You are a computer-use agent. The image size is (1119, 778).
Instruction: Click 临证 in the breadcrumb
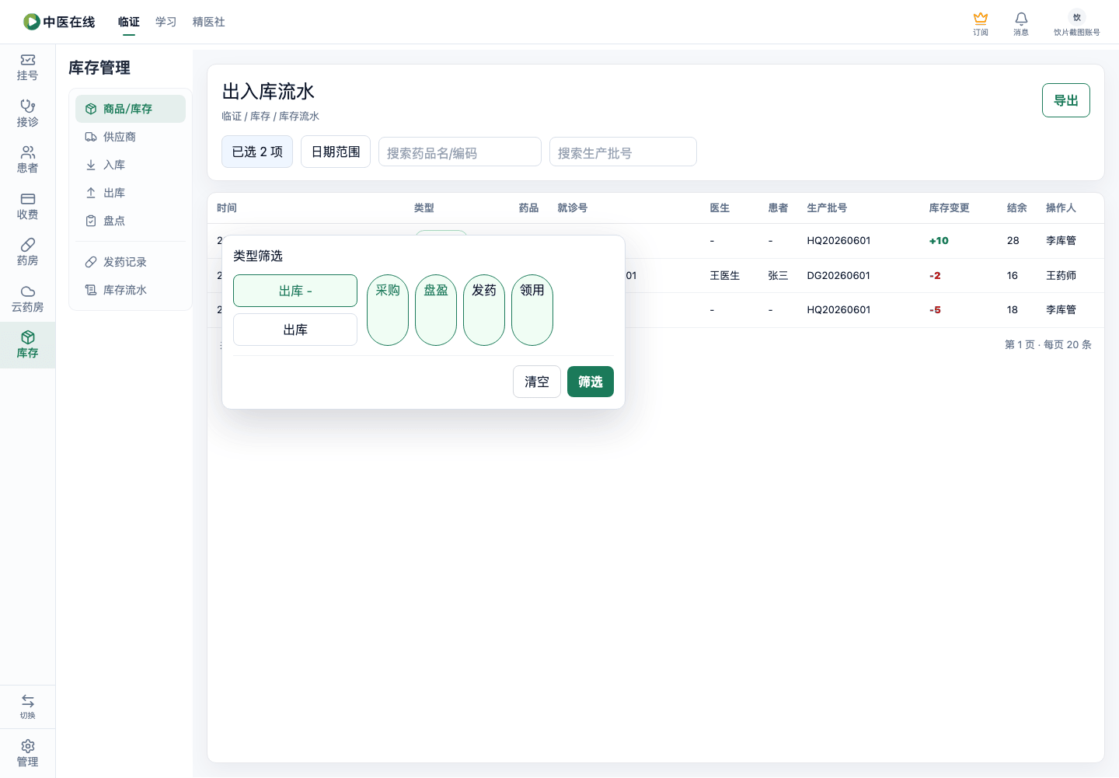[232, 116]
